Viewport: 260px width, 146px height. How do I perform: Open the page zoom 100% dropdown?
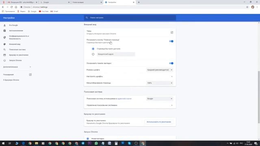(160, 83)
